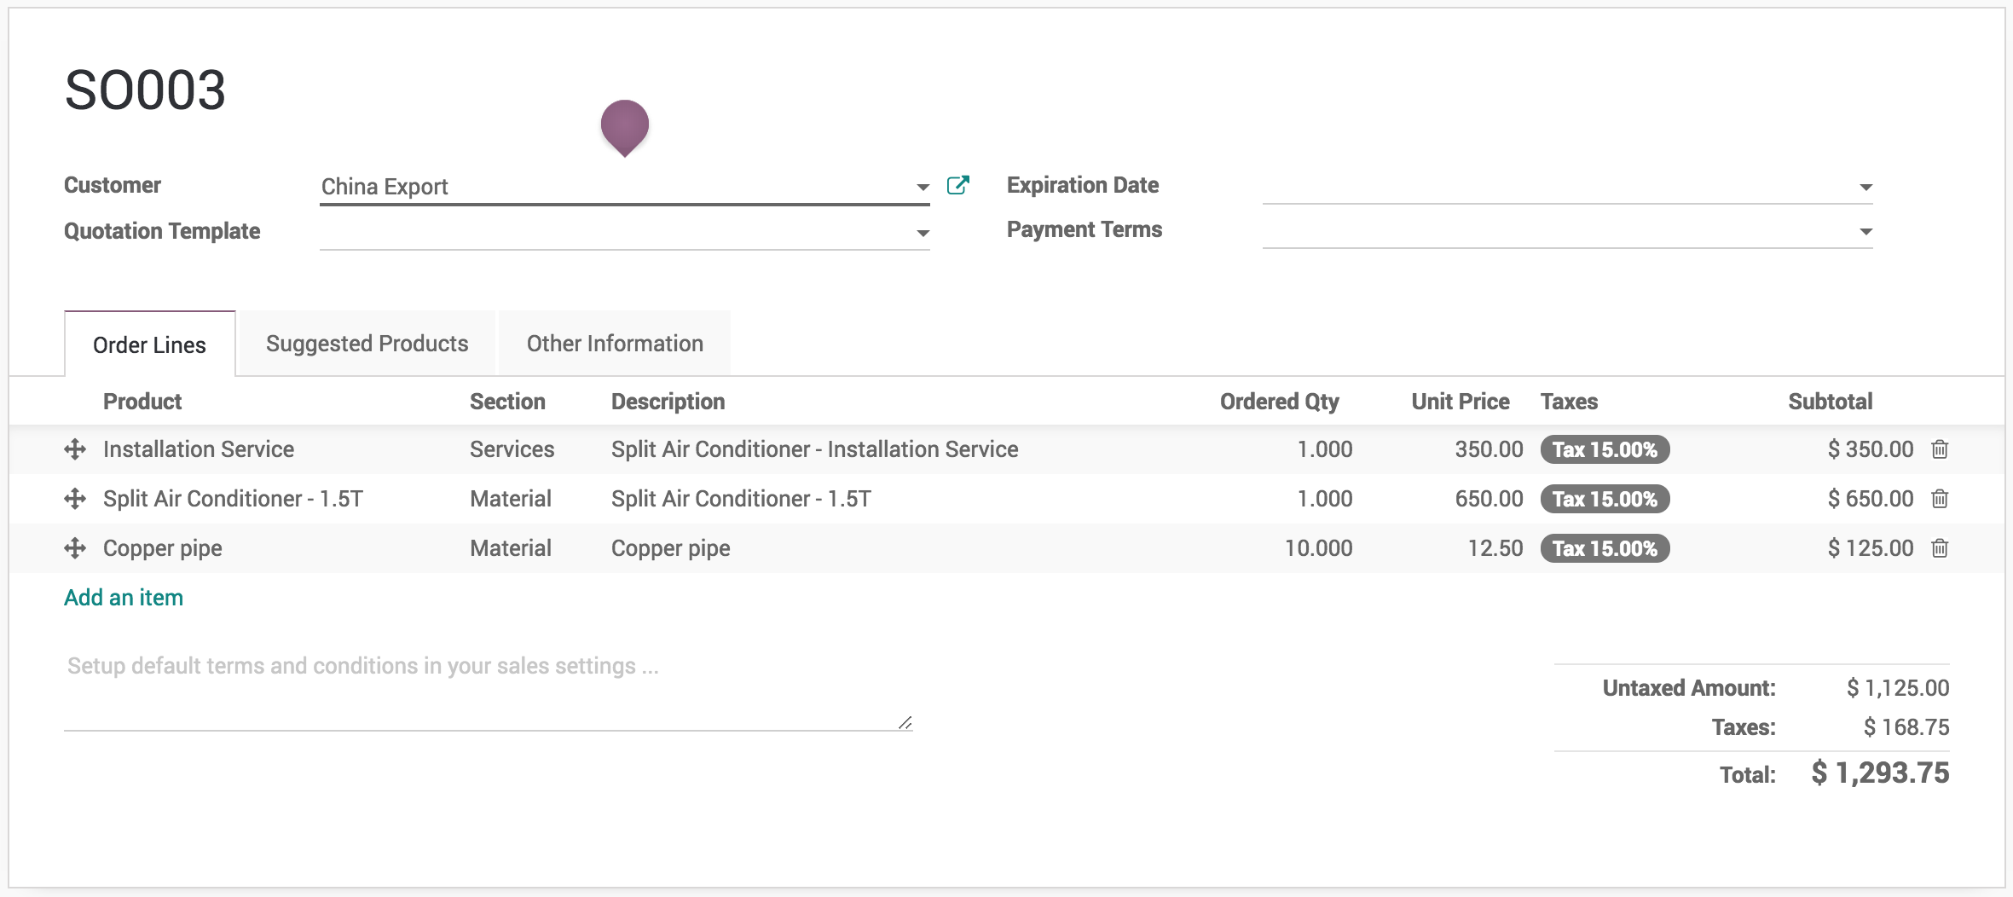Click the terms and conditions text area
The image size is (2013, 897).
pos(489,689)
